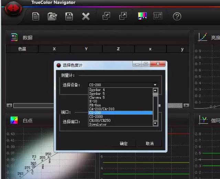The image size is (220, 179).
Task: Select Chroma 5 from device list
Action: pyautogui.click(x=120, y=97)
